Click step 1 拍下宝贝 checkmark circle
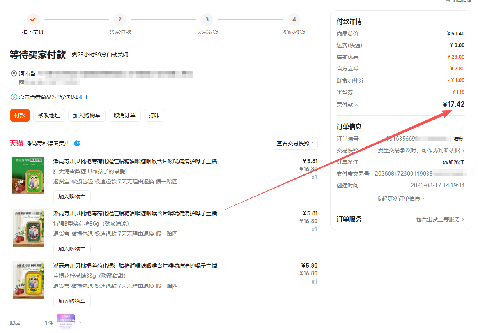Viewport: 478px width, 333px height. (33, 19)
